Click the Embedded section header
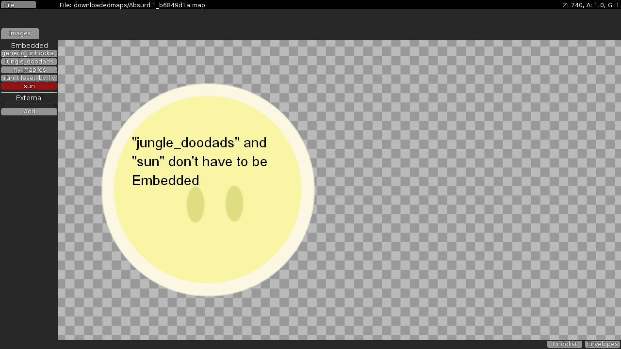Image resolution: width=621 pixels, height=349 pixels. click(x=29, y=46)
